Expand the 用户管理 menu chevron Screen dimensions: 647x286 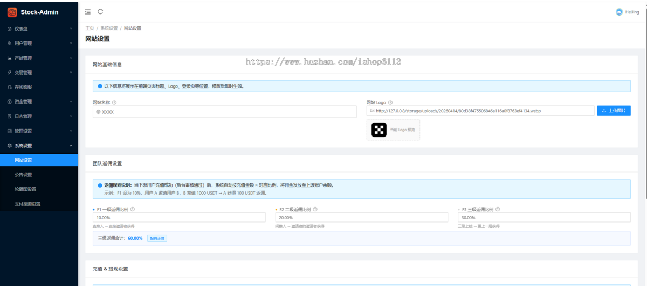coord(71,43)
